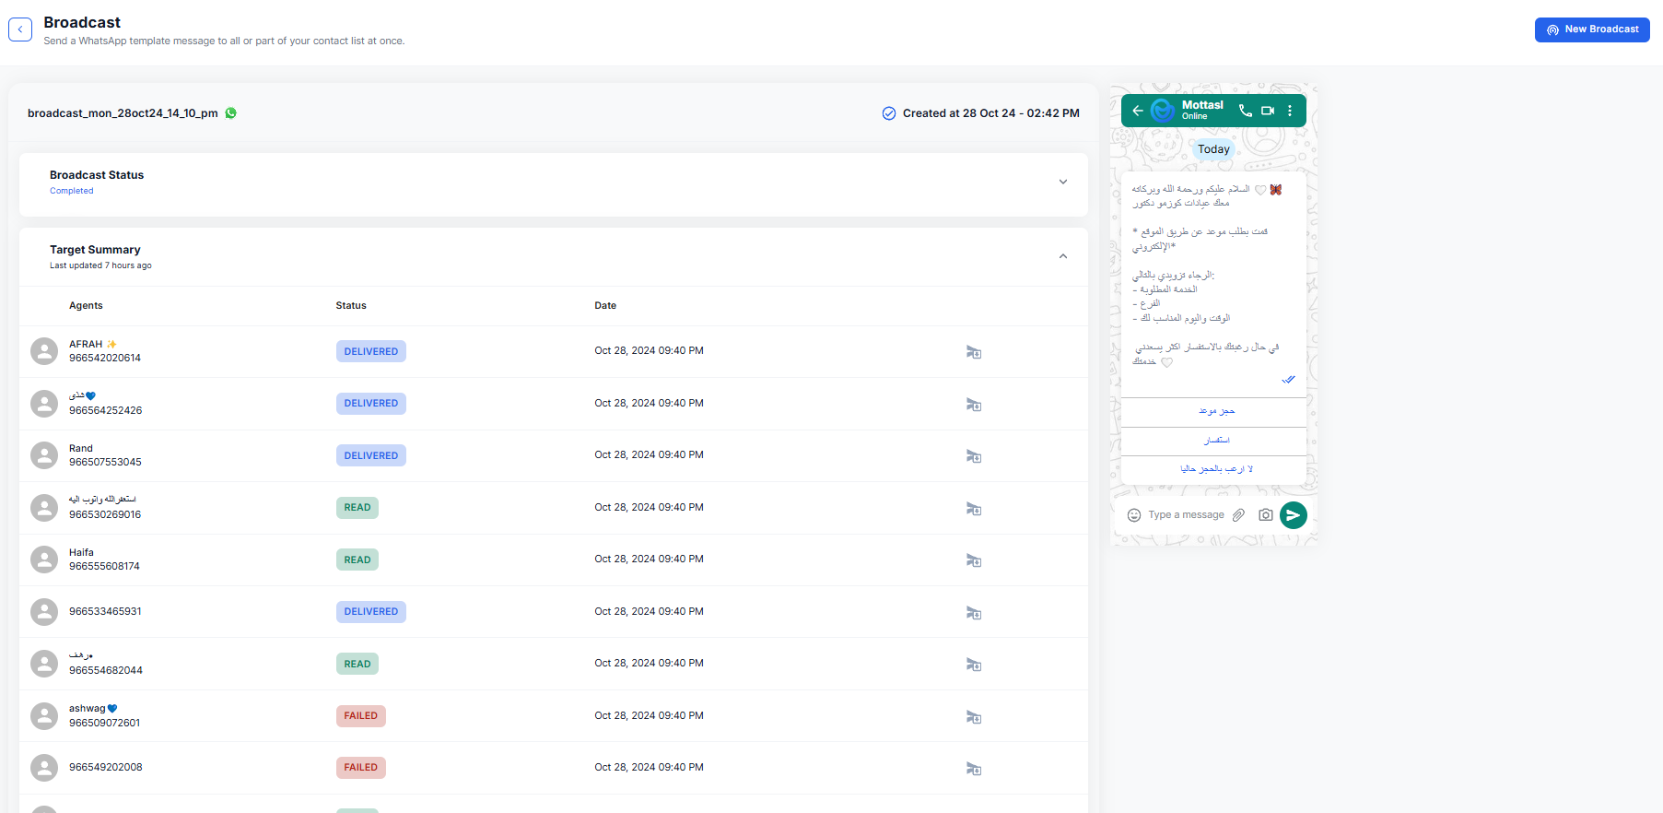
Task: Click the camera icon in message bar
Action: coord(1266,515)
